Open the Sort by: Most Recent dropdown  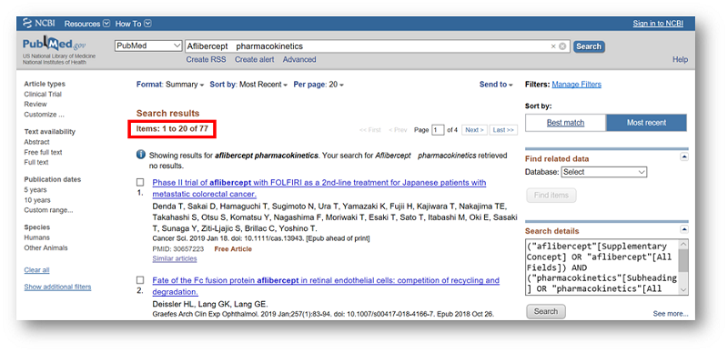248,85
